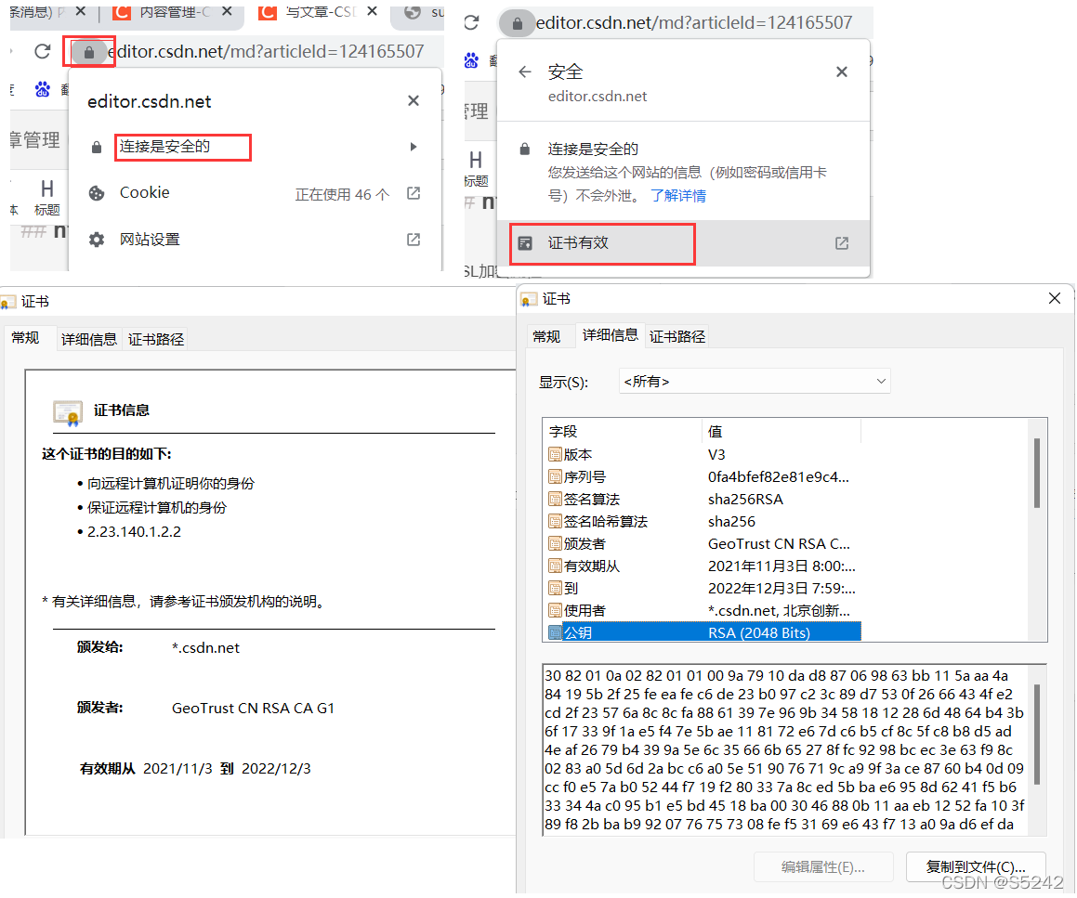
Task: Switch to the 内容管理 browser tab
Action: [x=175, y=12]
